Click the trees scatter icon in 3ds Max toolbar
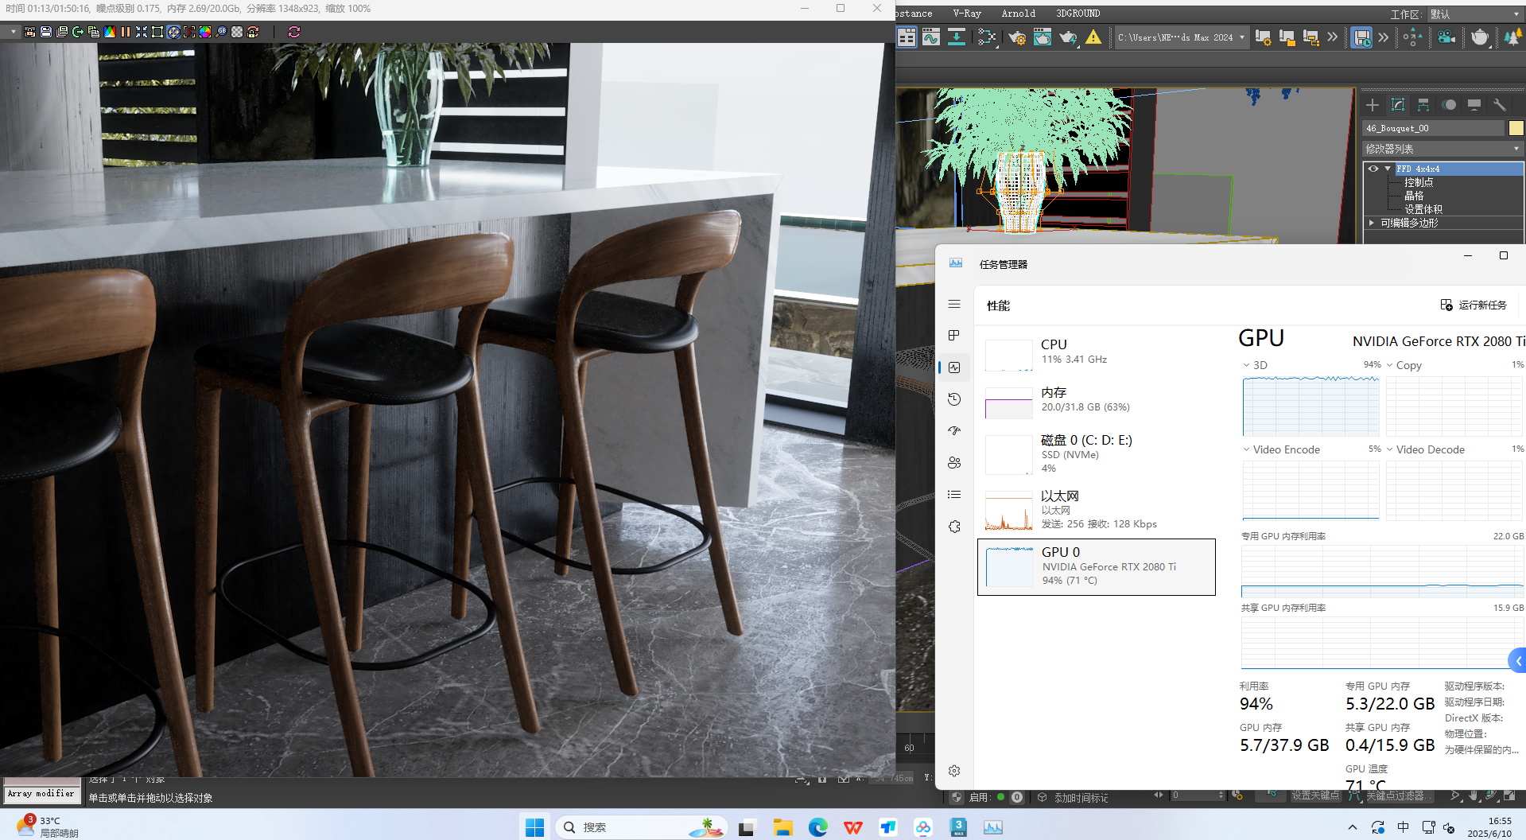 pos(1512,37)
